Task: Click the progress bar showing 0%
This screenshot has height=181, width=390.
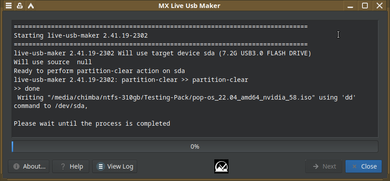Action: [195, 146]
